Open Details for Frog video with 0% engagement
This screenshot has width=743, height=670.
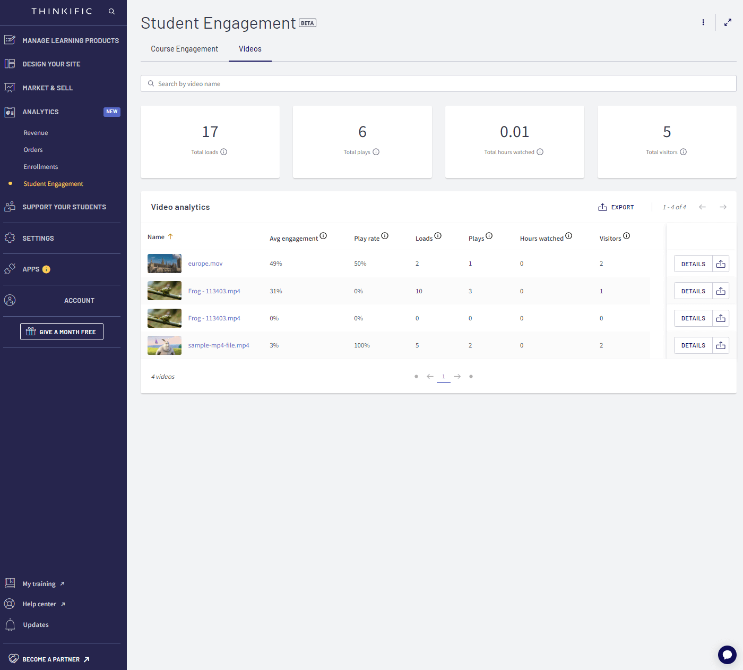pos(693,318)
